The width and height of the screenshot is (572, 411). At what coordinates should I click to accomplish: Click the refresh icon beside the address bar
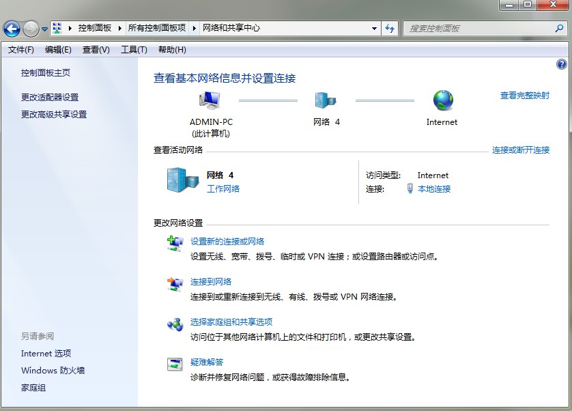click(388, 28)
